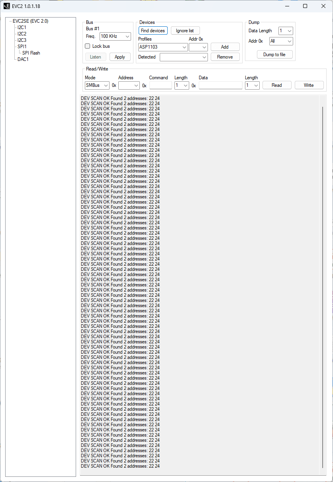Click the Find devices button
Image resolution: width=333 pixels, height=482 pixels.
tap(153, 31)
